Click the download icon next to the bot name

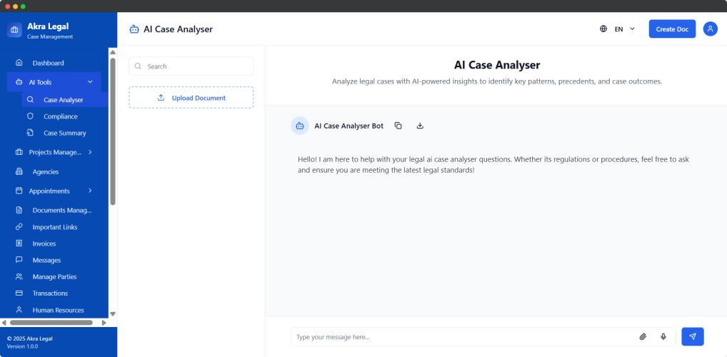(x=420, y=126)
